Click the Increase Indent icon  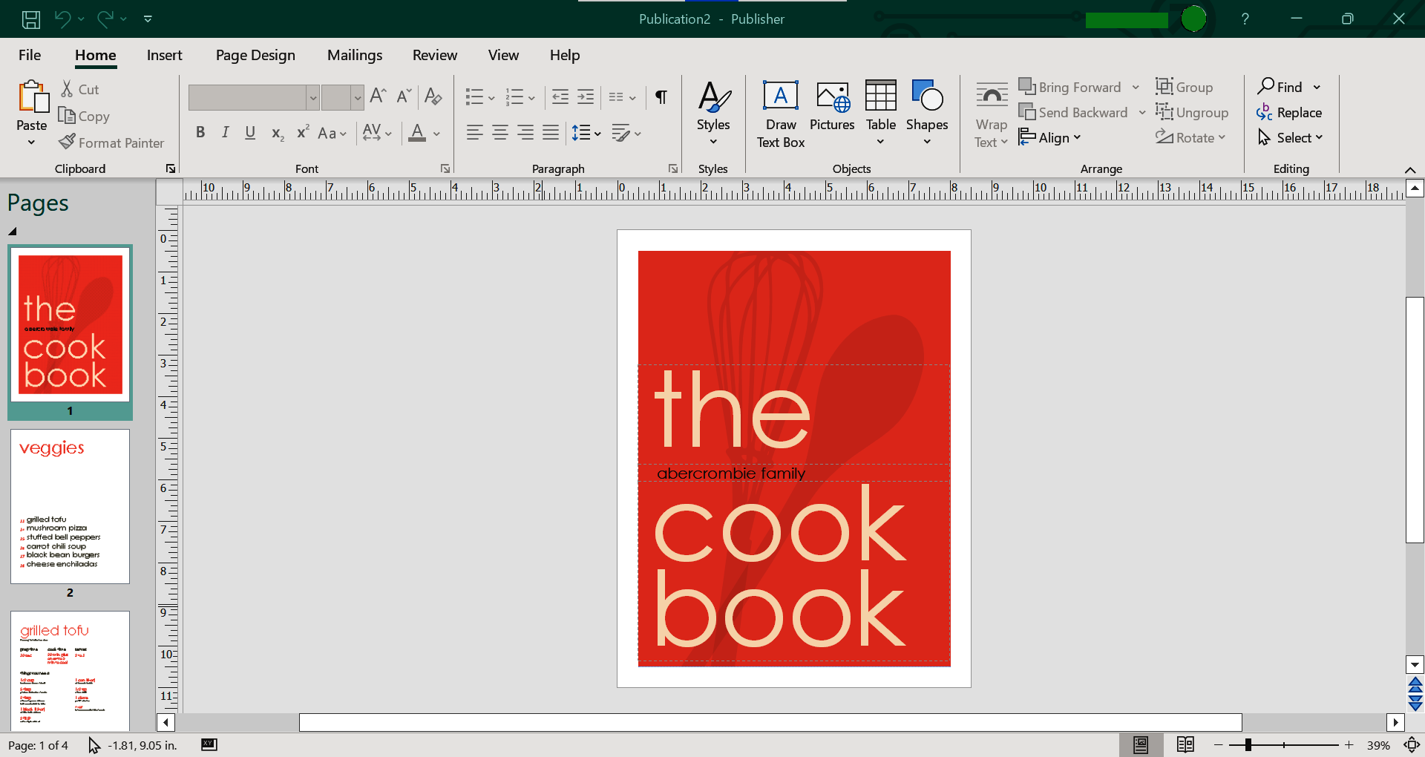coord(586,96)
